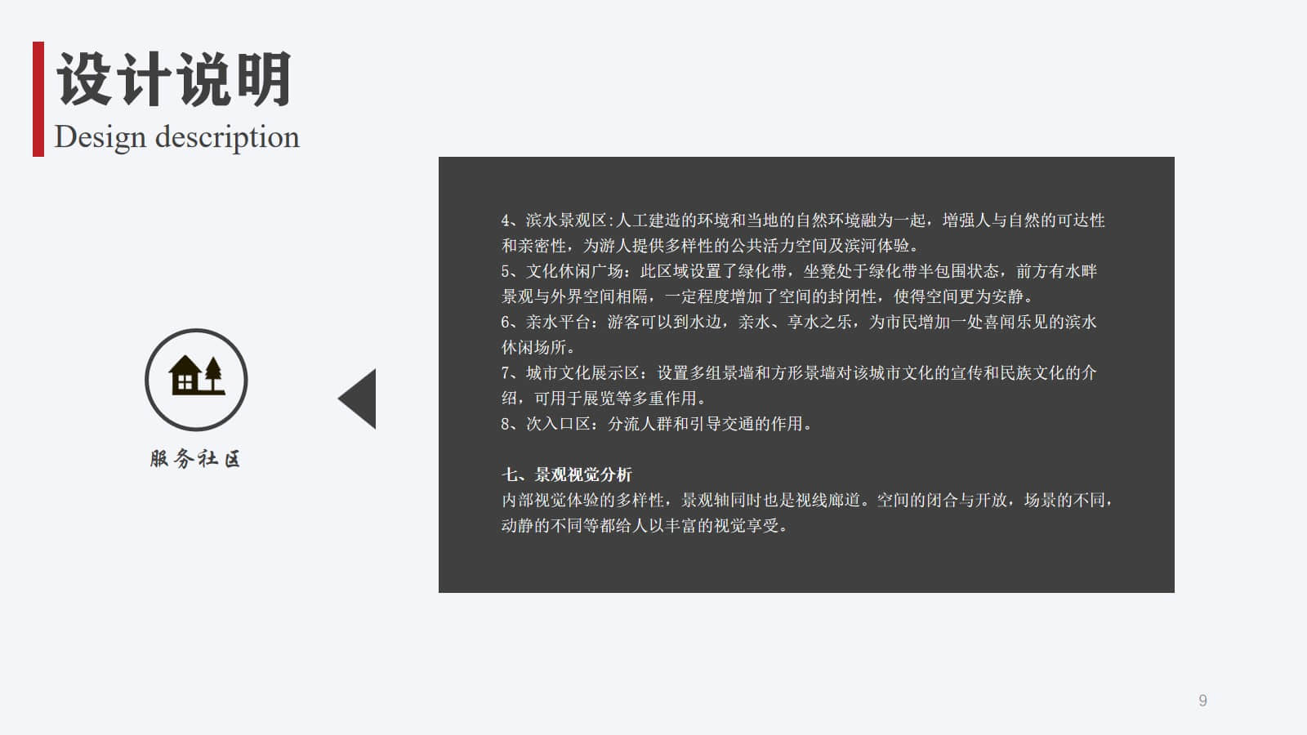Click the line 8、次入口区
The image size is (1307, 735).
tap(658, 424)
